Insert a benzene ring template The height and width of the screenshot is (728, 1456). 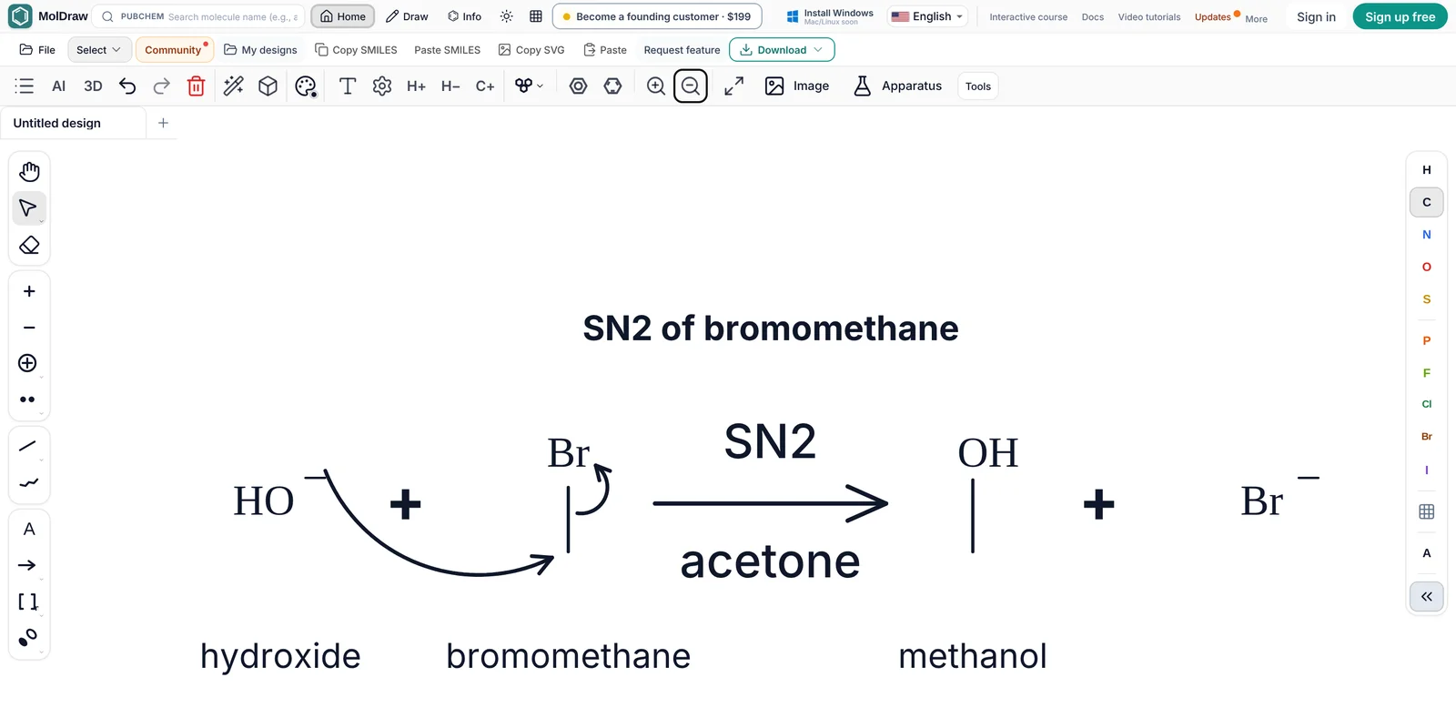(x=579, y=86)
